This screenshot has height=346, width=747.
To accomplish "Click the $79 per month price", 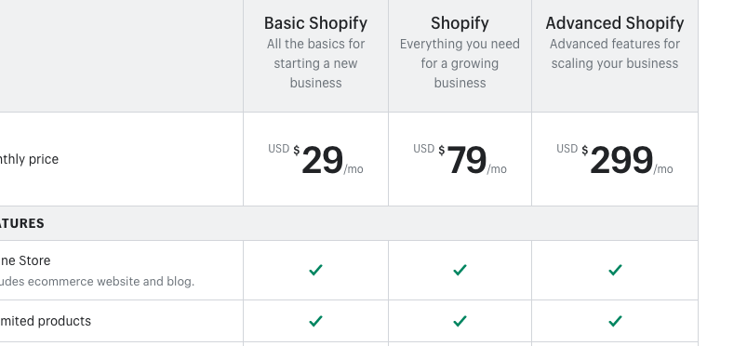I will click(x=460, y=160).
